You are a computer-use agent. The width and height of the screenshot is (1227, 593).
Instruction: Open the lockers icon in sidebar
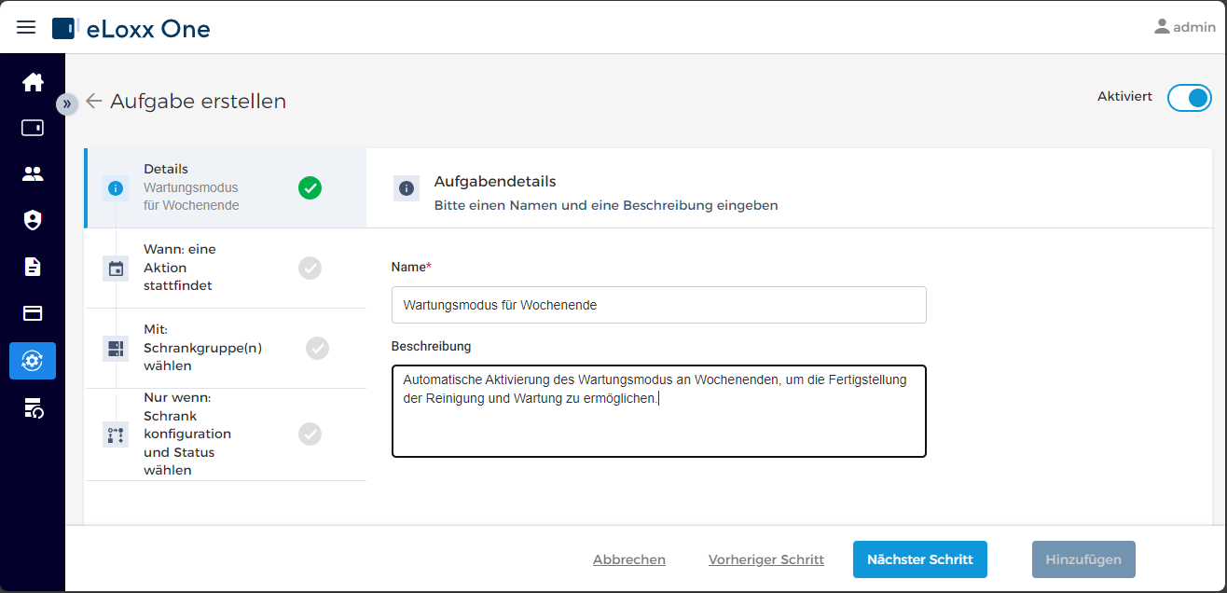33,128
